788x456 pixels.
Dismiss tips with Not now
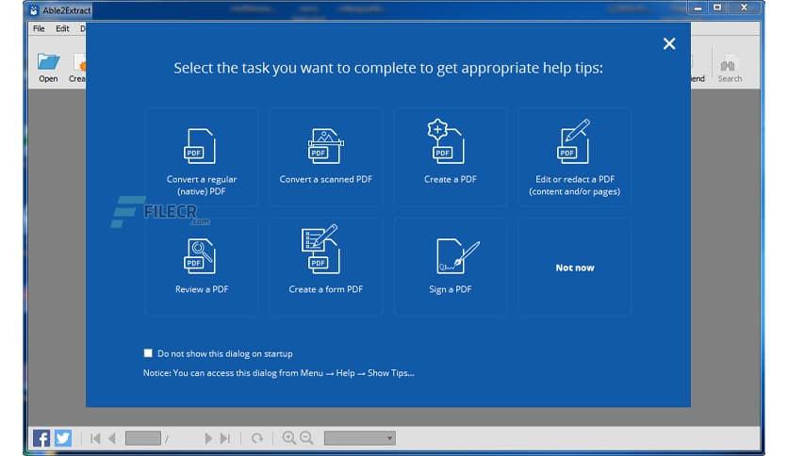click(574, 268)
